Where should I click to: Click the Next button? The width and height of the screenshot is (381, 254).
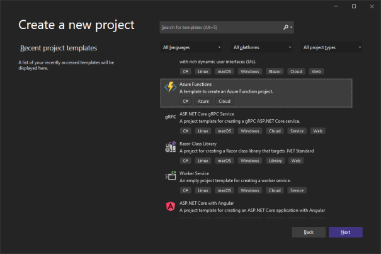pyautogui.click(x=346, y=232)
